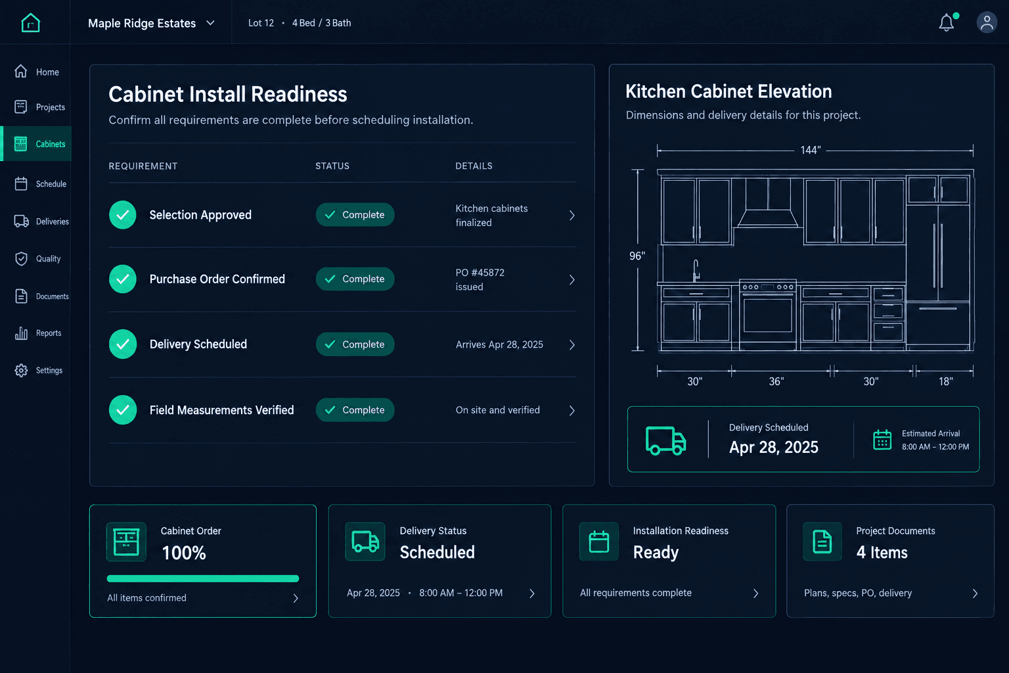Click Complete badge for Purchase Order Confirmed
The height and width of the screenshot is (673, 1009).
[355, 279]
